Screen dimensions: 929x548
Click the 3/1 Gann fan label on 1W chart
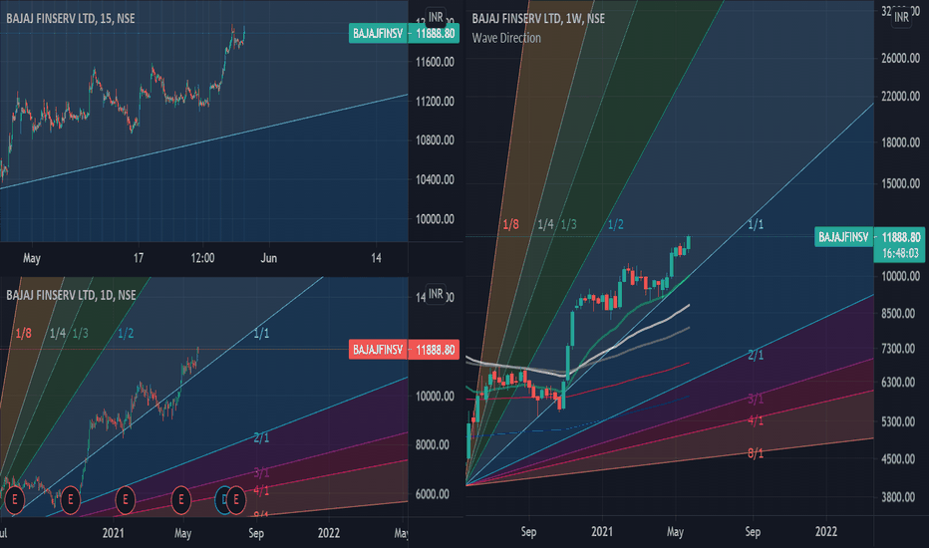pos(756,399)
